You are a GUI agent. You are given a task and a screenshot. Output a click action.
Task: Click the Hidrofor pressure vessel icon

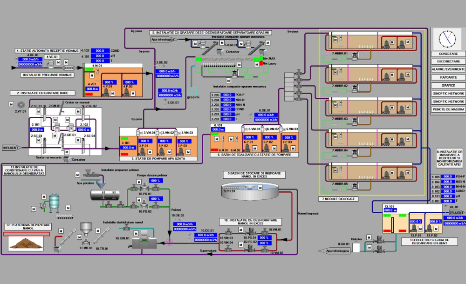[x=356, y=247]
